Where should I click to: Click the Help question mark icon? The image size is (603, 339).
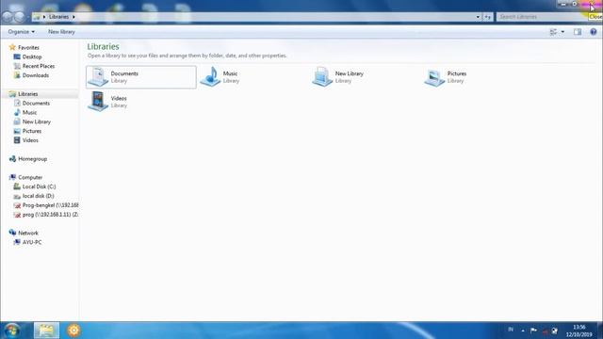(x=594, y=32)
